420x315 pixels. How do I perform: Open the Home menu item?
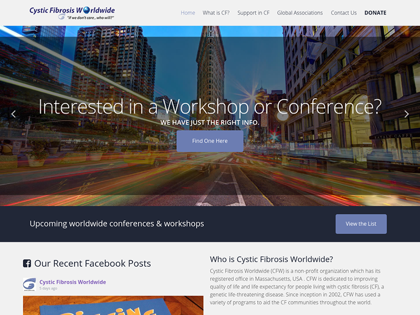[188, 13]
